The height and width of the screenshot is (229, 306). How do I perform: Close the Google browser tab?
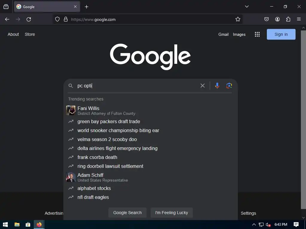tap(75, 7)
